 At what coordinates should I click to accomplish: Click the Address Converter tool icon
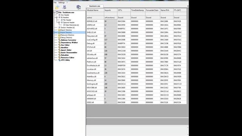[x=59, y=40]
